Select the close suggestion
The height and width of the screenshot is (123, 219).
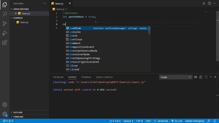tap(107, 66)
